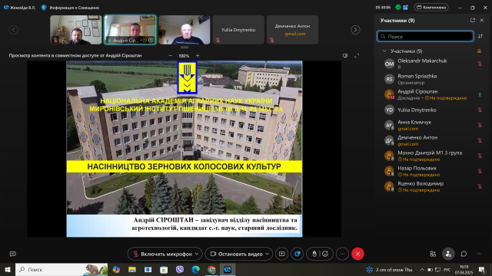Open the more options ellipsis button
The height and width of the screenshot is (276, 492).
click(x=342, y=254)
